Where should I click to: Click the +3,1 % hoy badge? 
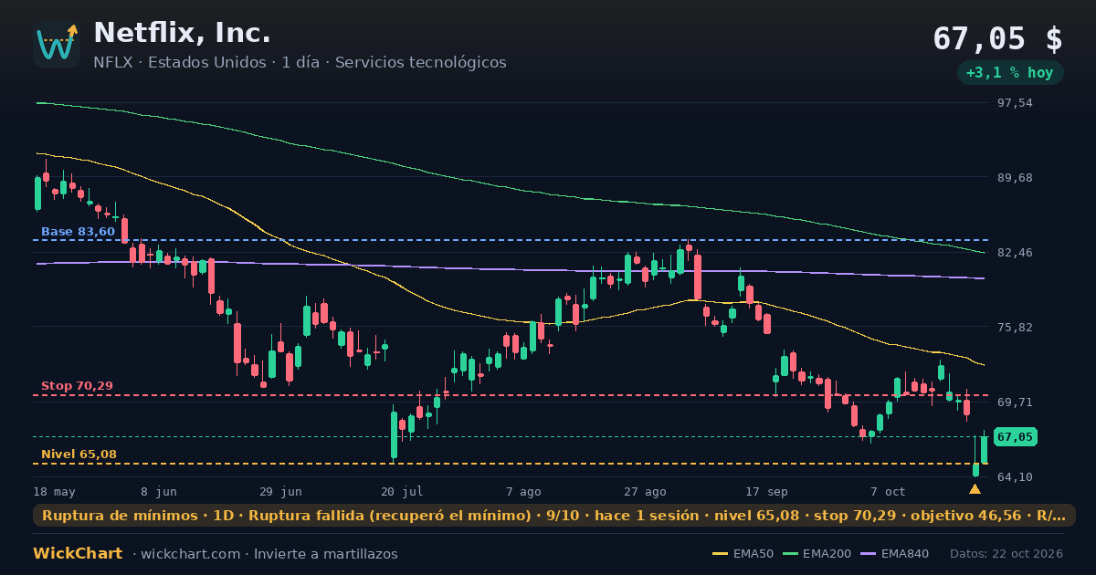coord(1010,73)
